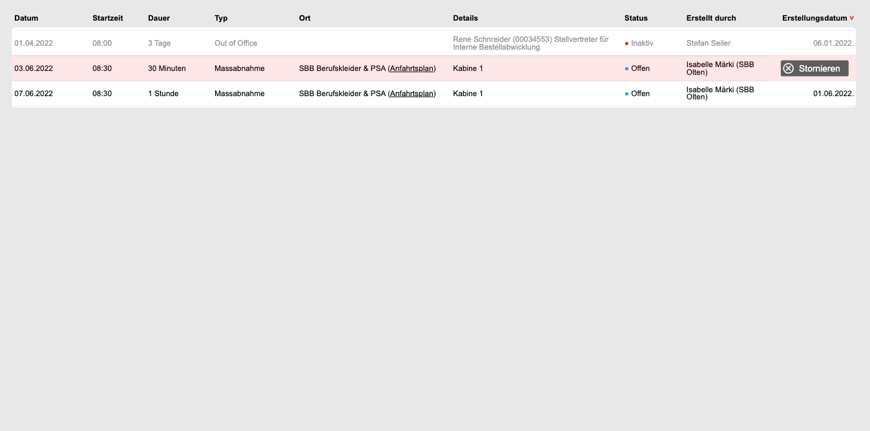
Task: Sort entries by Typ column header
Action: [221, 18]
